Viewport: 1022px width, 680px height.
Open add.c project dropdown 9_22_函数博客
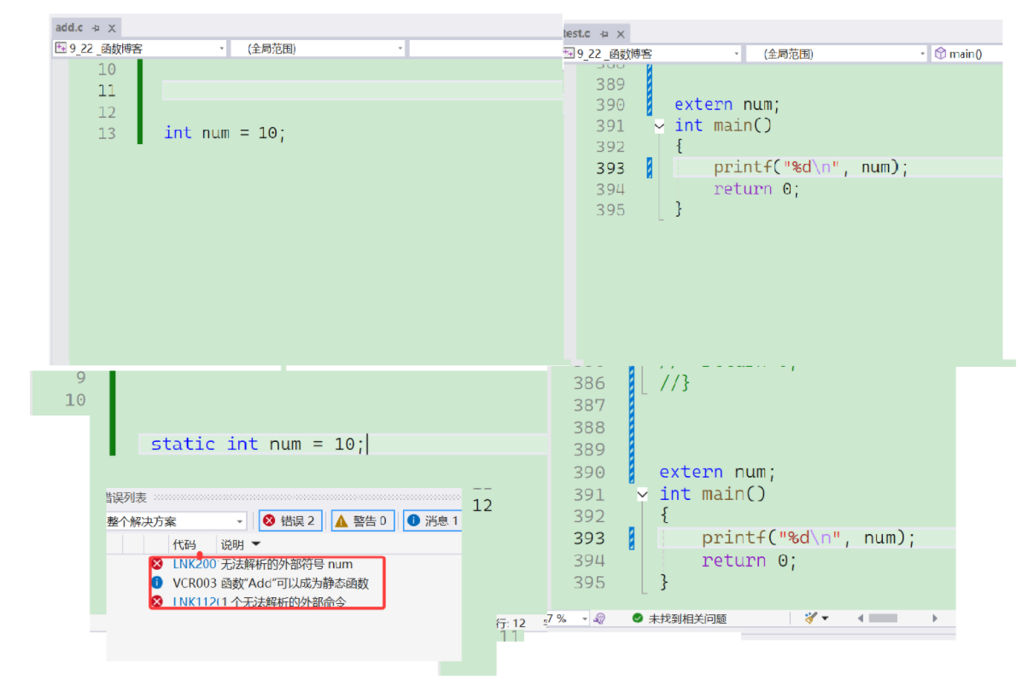tap(139, 48)
